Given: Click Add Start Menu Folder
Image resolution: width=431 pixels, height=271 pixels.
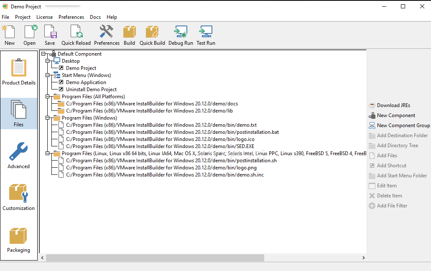Looking at the screenshot, I should [398, 176].
